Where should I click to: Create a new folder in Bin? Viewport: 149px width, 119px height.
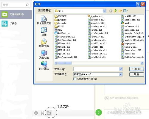[x=120, y=11]
